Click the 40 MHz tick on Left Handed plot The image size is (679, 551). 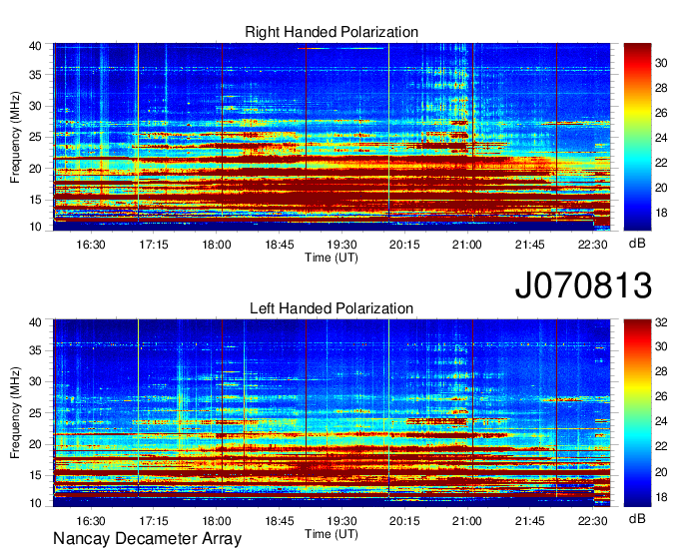(35, 322)
